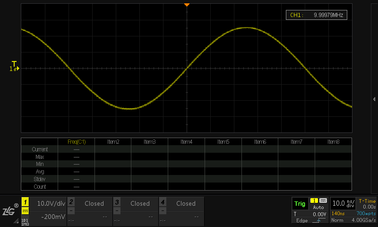Click channel 1 -200mV offset value
The width and height of the screenshot is (378, 227).
coord(53,217)
